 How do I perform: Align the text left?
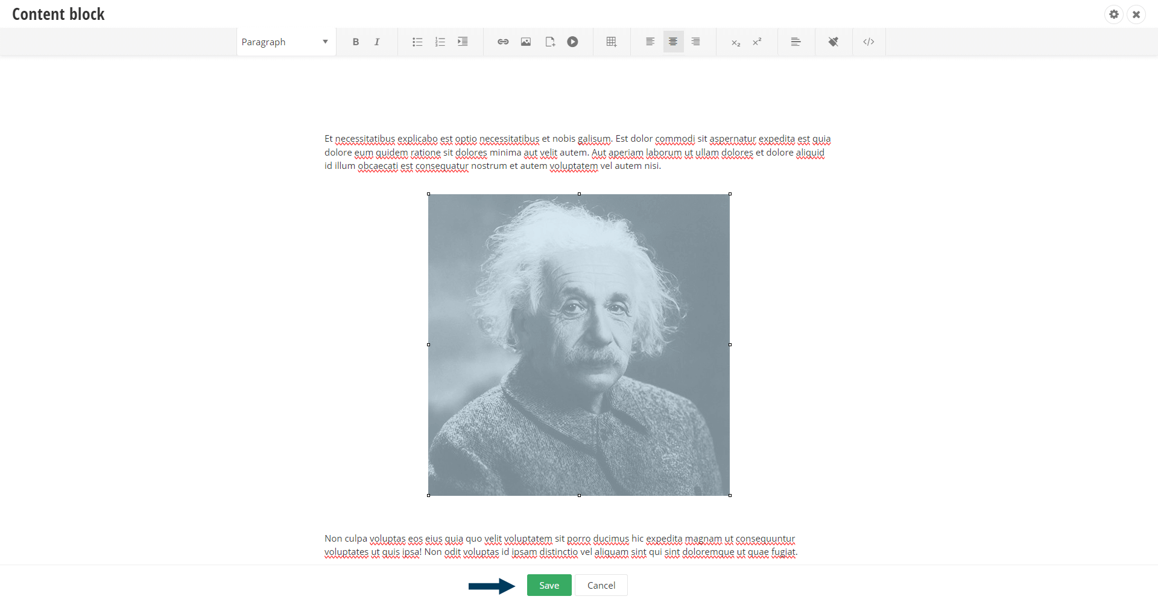(650, 42)
